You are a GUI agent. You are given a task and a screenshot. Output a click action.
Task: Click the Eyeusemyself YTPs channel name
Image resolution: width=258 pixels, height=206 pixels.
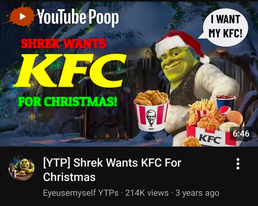pos(80,193)
